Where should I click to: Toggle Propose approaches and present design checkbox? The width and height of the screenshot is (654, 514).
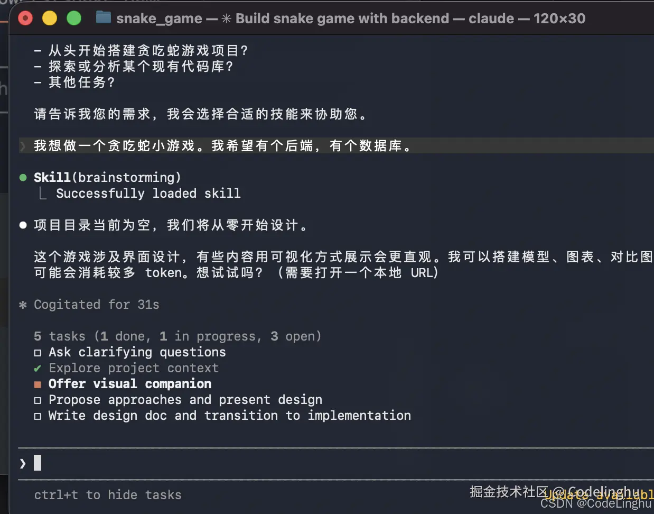pos(38,400)
